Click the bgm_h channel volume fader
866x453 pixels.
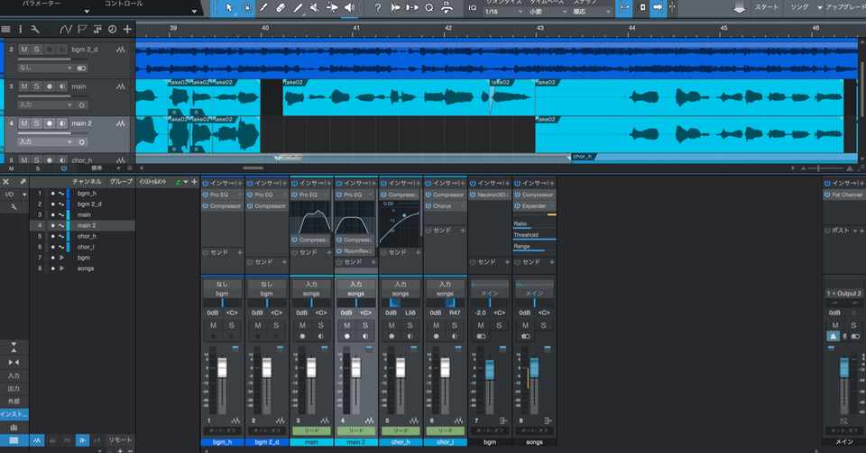pyautogui.click(x=223, y=368)
